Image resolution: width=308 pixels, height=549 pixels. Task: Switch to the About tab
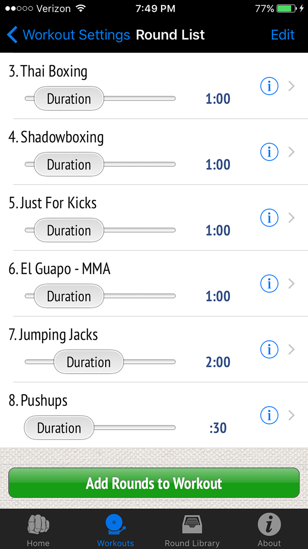(x=269, y=529)
